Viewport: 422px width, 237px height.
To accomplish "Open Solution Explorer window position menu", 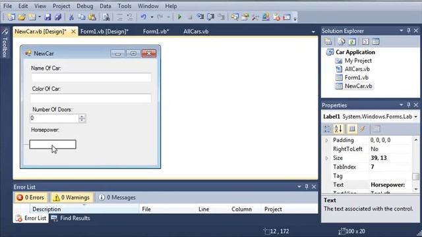I will [x=402, y=31].
